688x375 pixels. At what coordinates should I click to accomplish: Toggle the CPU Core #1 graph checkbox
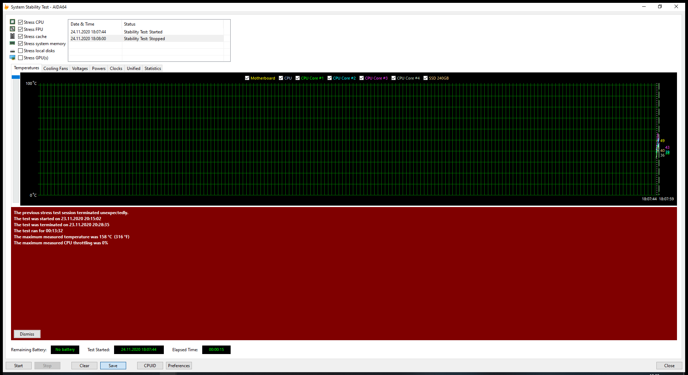(x=298, y=78)
